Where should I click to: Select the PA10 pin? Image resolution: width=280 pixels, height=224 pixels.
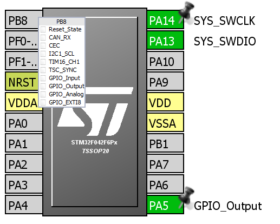tap(165, 61)
